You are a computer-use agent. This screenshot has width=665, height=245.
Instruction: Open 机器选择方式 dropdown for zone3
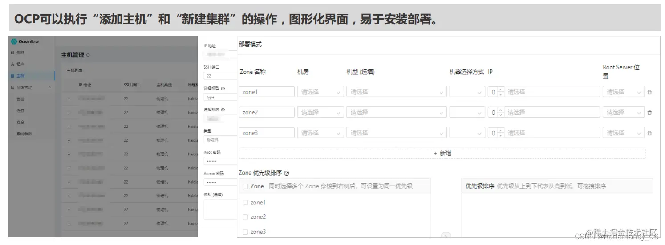(x=467, y=133)
